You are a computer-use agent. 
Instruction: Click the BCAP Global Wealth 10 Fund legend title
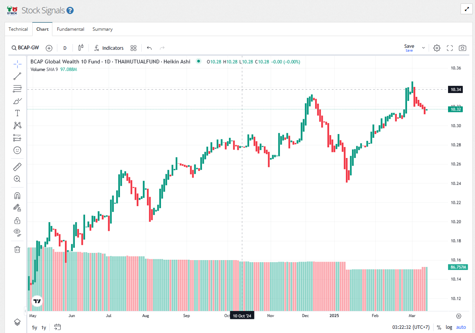111,62
